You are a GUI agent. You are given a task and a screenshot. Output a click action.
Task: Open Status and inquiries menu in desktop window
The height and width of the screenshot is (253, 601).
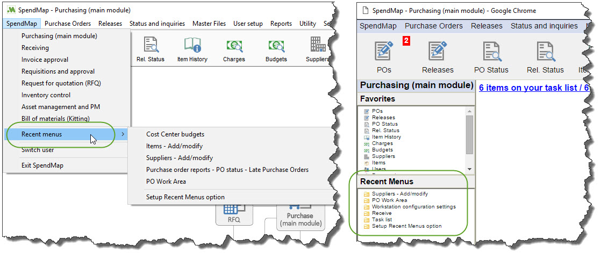click(x=157, y=24)
